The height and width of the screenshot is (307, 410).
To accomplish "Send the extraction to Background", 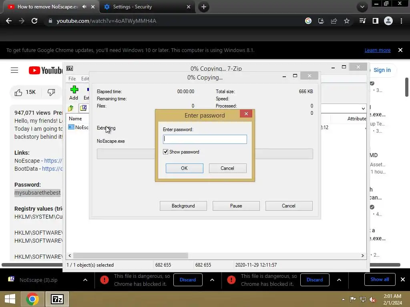I will (x=183, y=206).
